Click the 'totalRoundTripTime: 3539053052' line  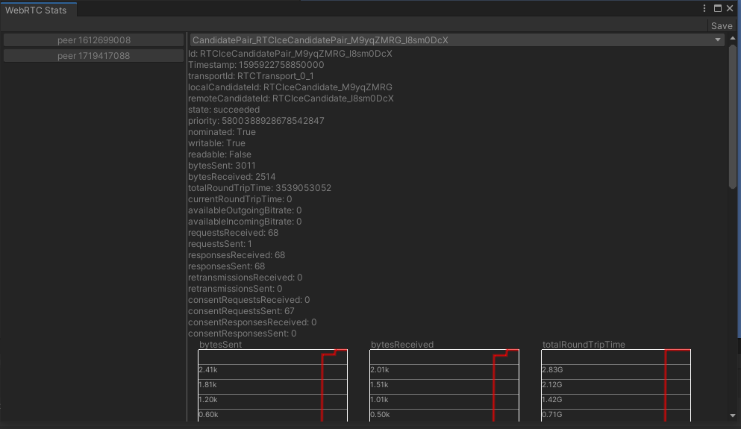[x=260, y=188]
